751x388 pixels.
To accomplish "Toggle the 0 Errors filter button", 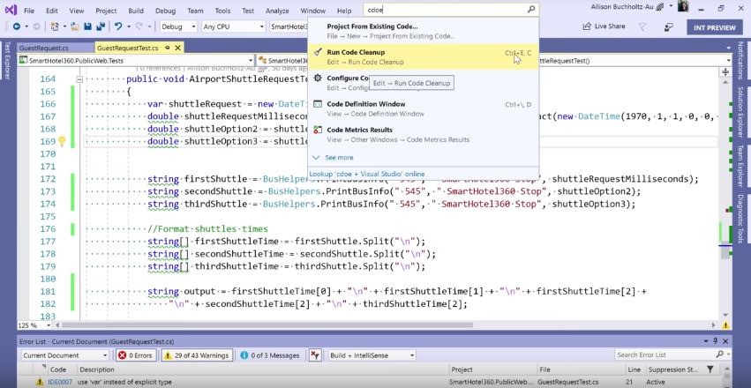I will click(x=136, y=355).
